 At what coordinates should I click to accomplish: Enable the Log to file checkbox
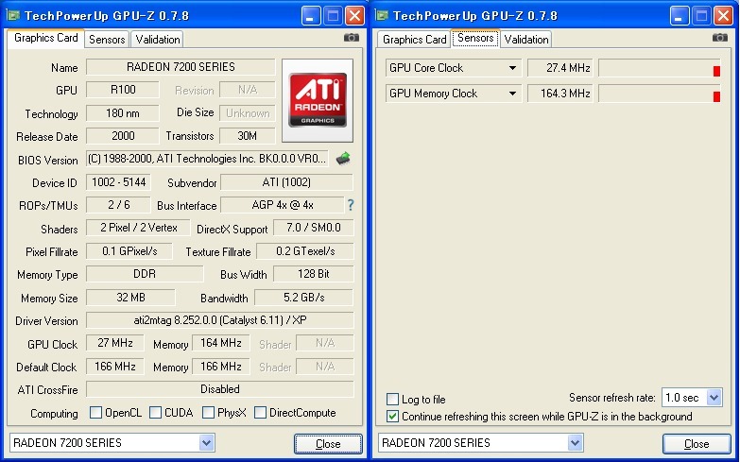click(x=392, y=400)
